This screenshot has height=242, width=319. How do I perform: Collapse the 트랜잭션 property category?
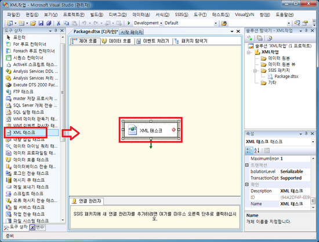click(x=247, y=165)
